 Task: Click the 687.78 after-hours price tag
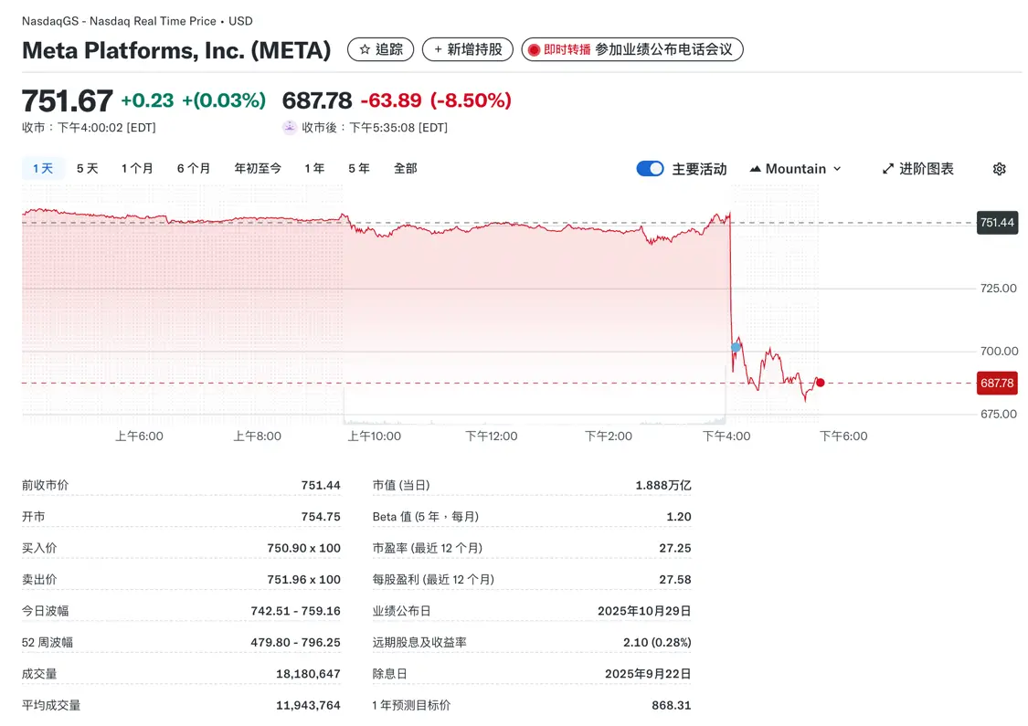tap(997, 383)
